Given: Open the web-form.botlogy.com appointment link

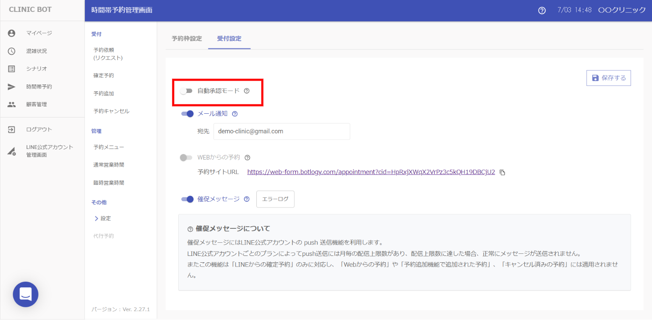Looking at the screenshot, I should [371, 172].
